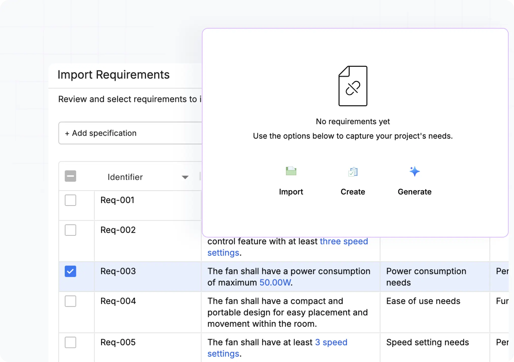Check the Req-001 row checkbox
Screen dimensions: 514x362
[x=71, y=200]
